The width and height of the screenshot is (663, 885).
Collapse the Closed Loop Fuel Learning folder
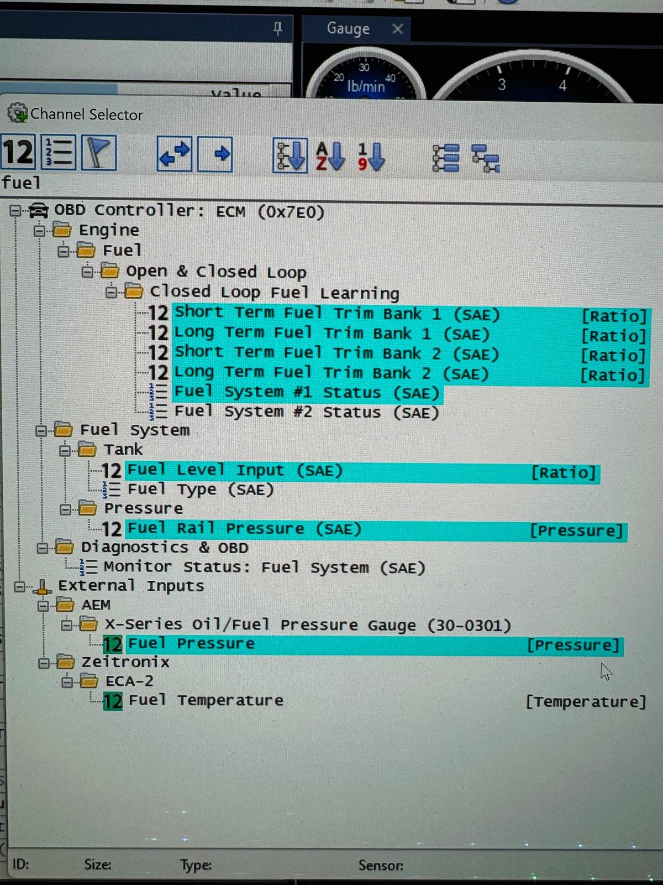tap(111, 291)
